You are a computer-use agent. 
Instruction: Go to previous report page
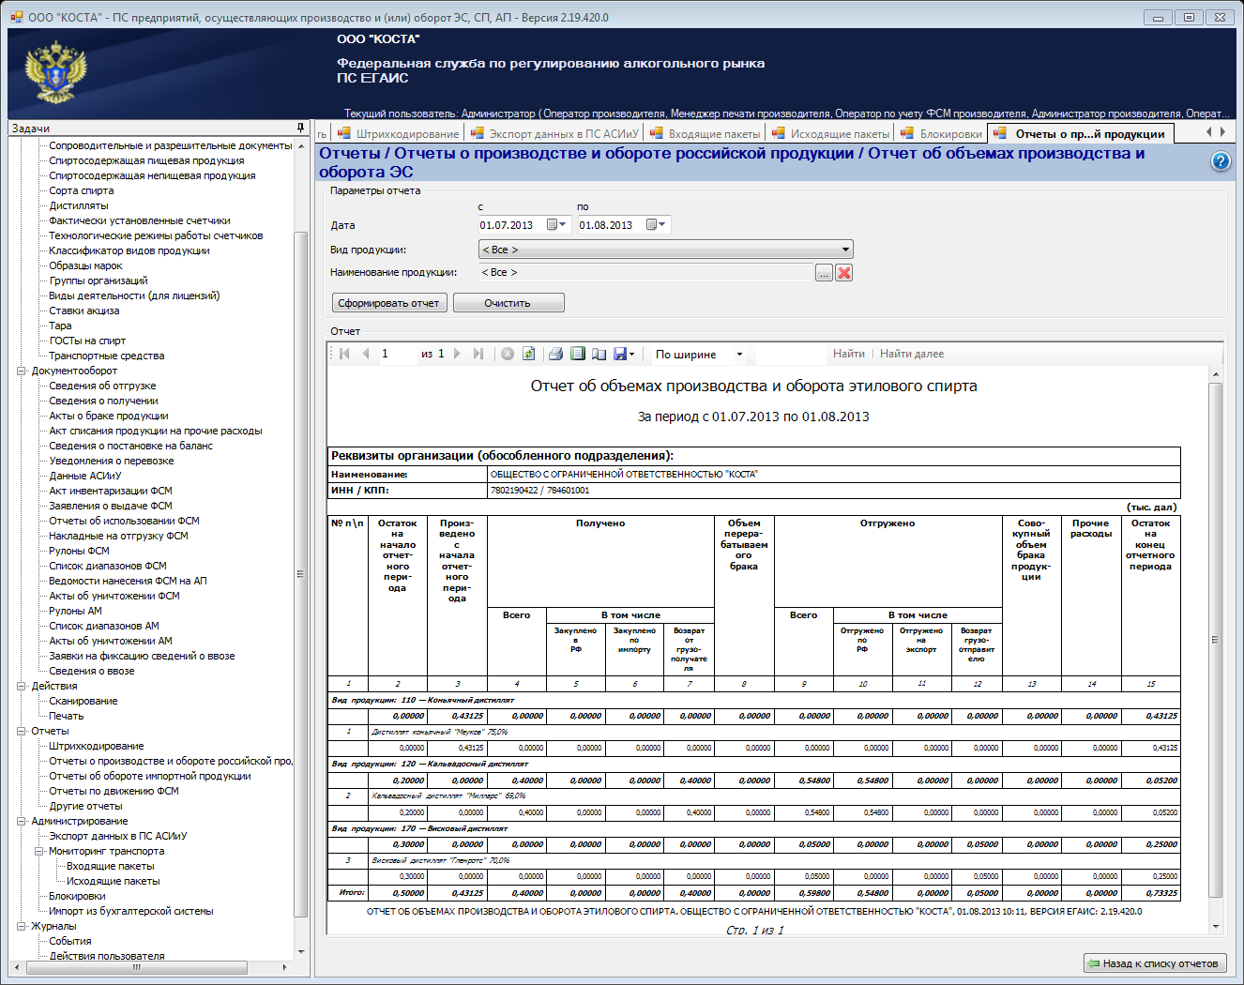point(366,354)
